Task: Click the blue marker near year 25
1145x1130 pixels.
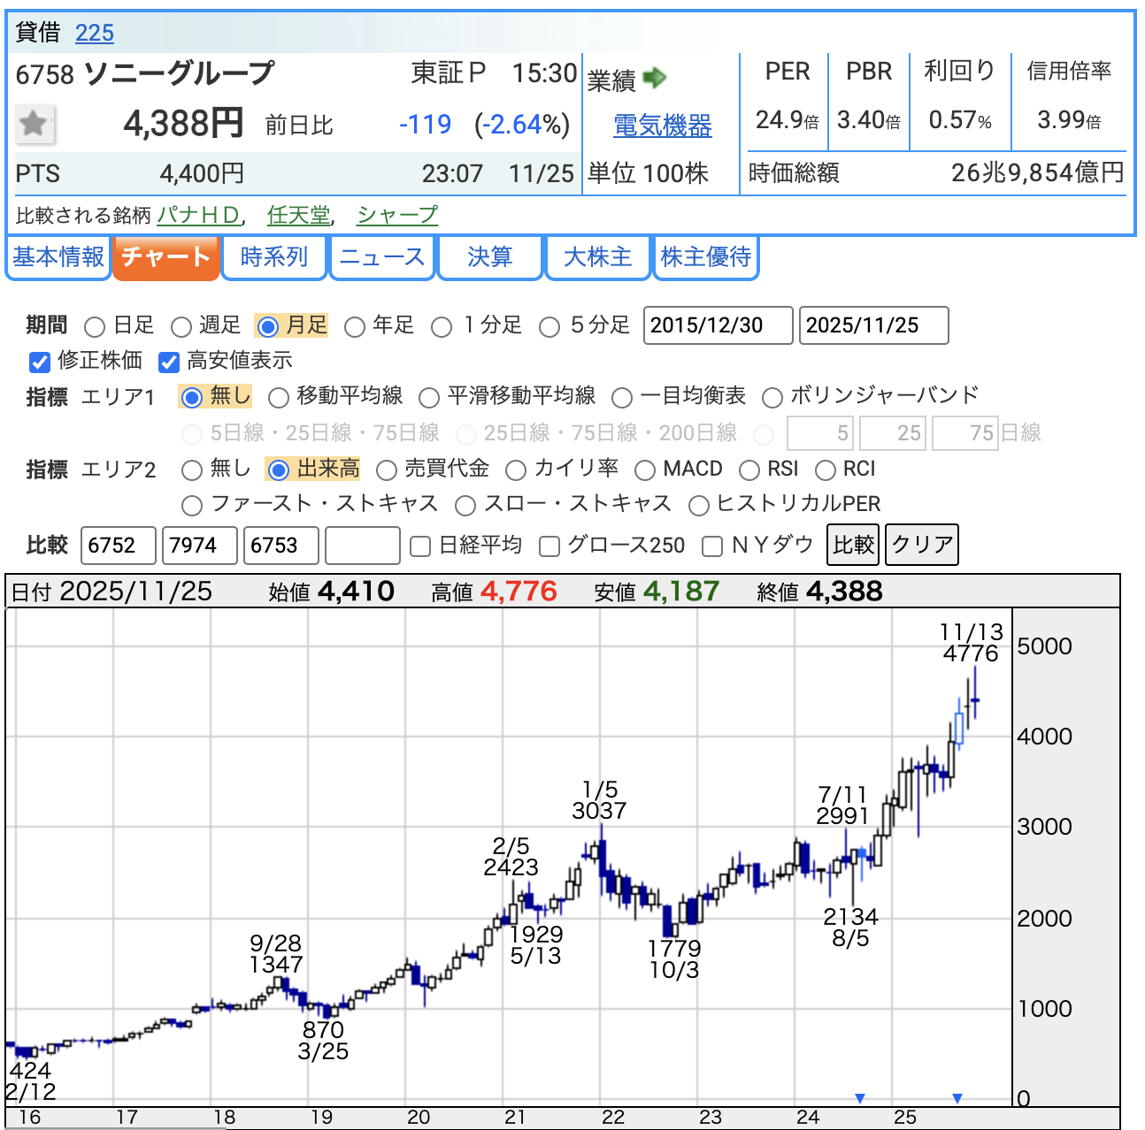Action: [x=957, y=1098]
